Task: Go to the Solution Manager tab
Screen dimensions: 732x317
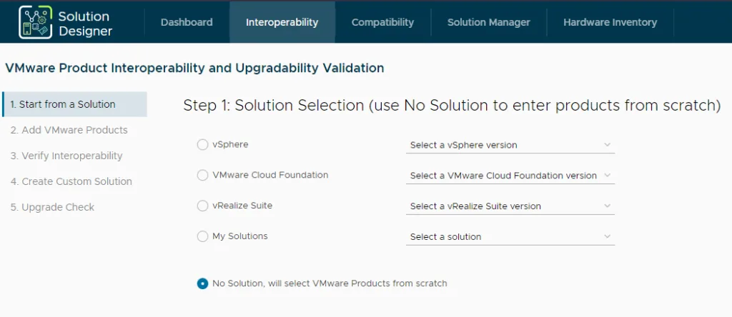Action: [489, 22]
